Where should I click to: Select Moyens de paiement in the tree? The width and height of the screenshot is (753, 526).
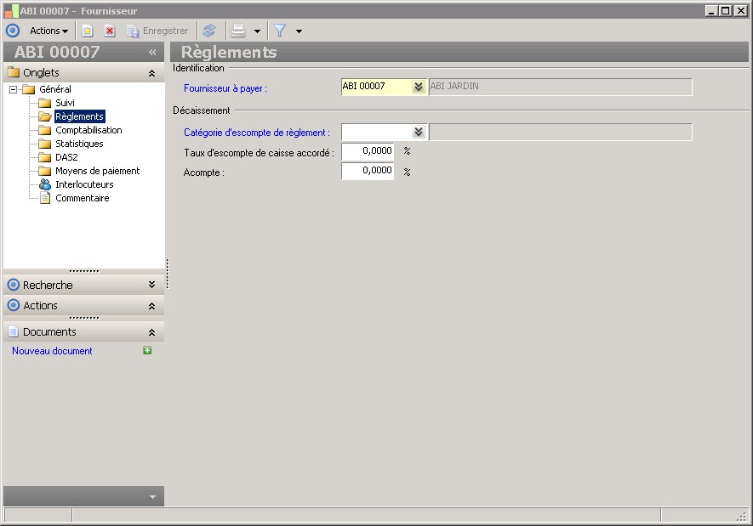coord(97,171)
